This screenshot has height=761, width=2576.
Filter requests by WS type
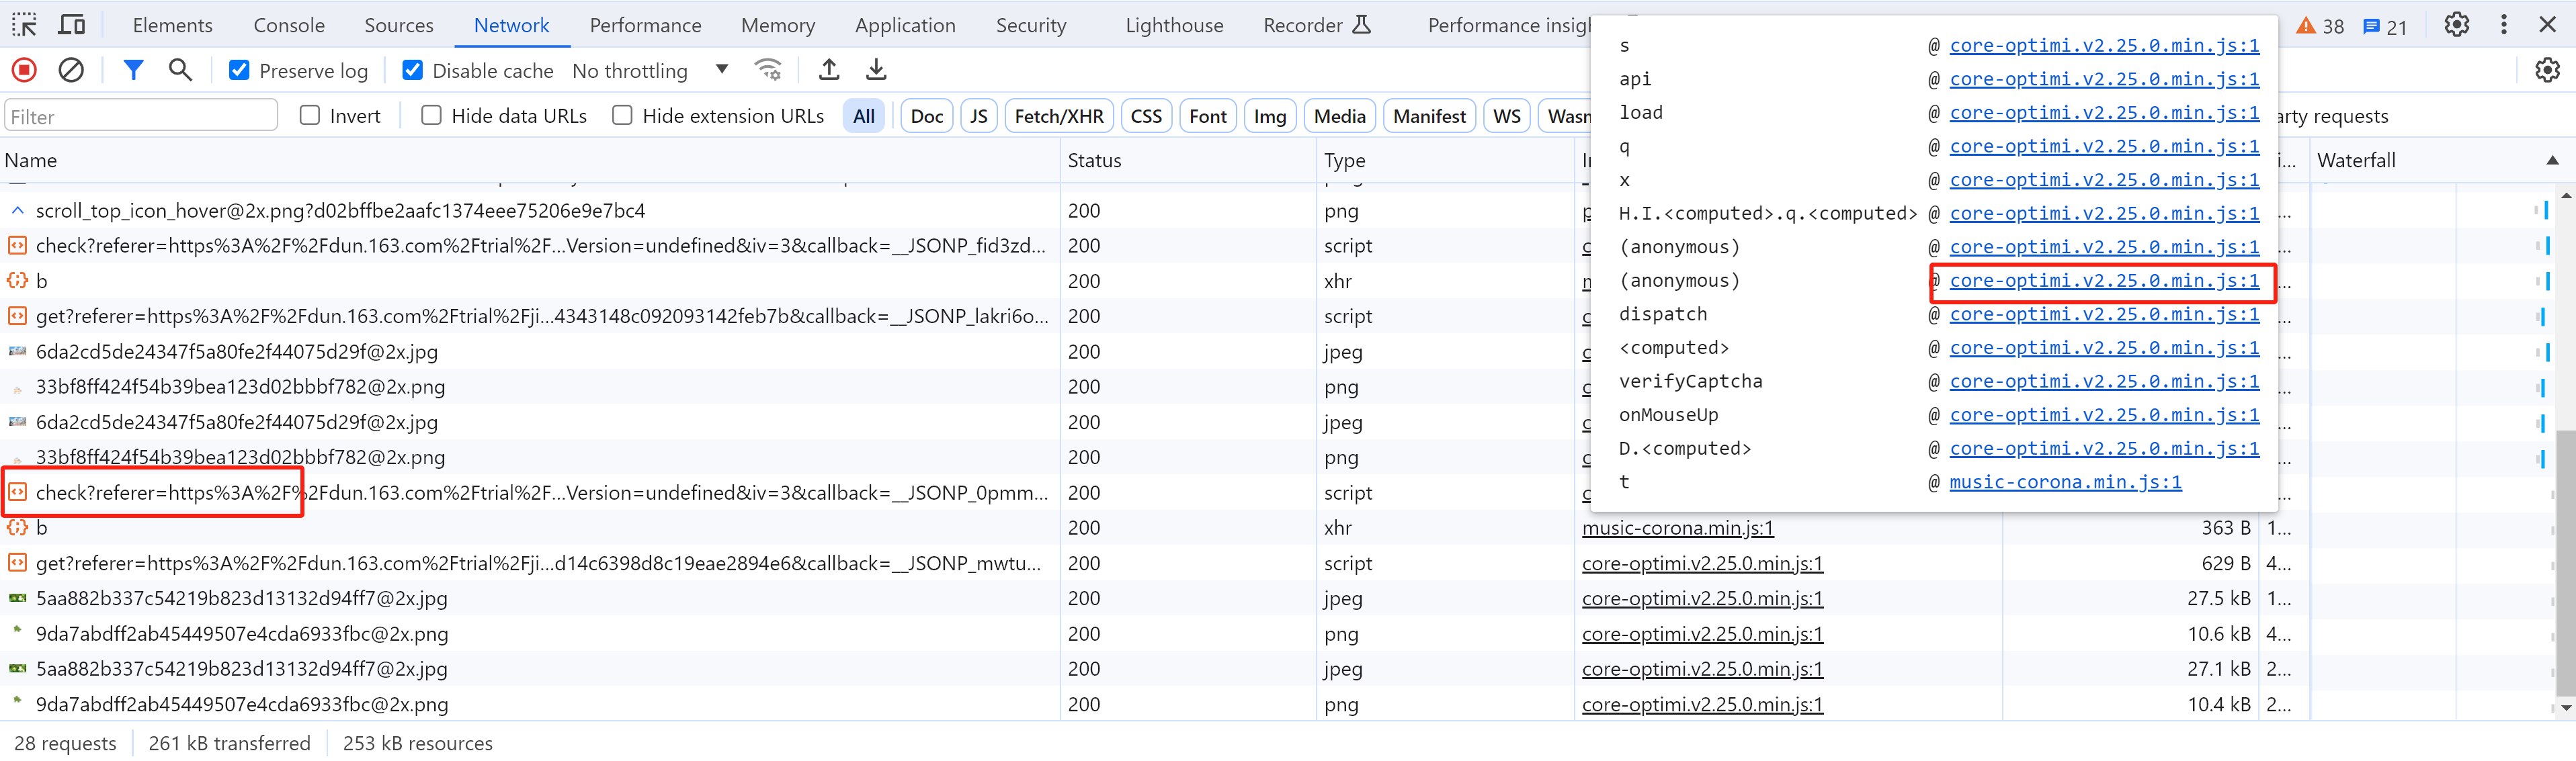coord(1506,117)
